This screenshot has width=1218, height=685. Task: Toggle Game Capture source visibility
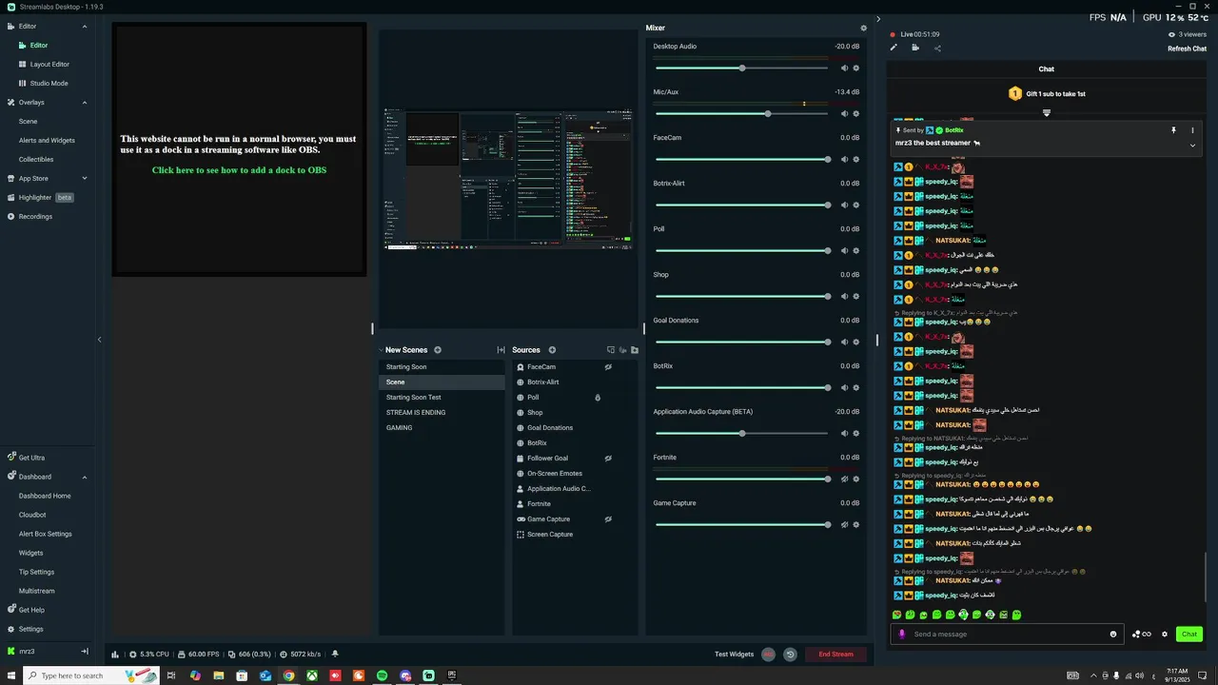(608, 519)
